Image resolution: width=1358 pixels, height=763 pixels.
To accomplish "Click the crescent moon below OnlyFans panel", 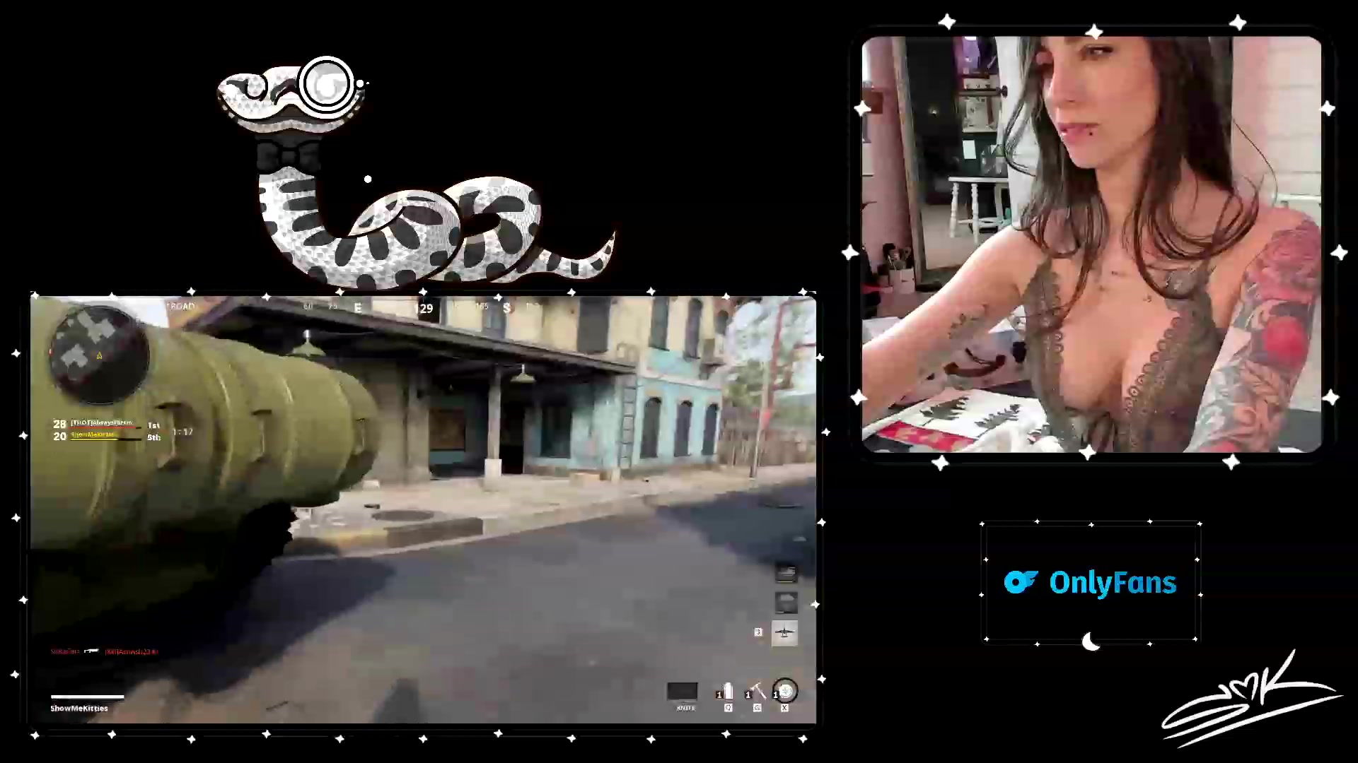I will (x=1091, y=641).
